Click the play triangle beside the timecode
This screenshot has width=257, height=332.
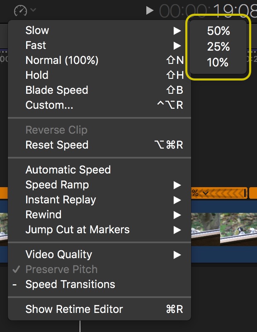150,10
